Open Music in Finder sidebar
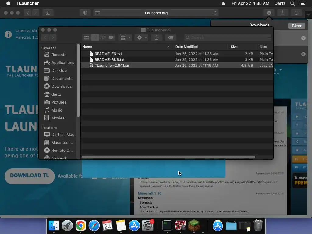Viewport: 312px width, 234px height. tap(53, 110)
